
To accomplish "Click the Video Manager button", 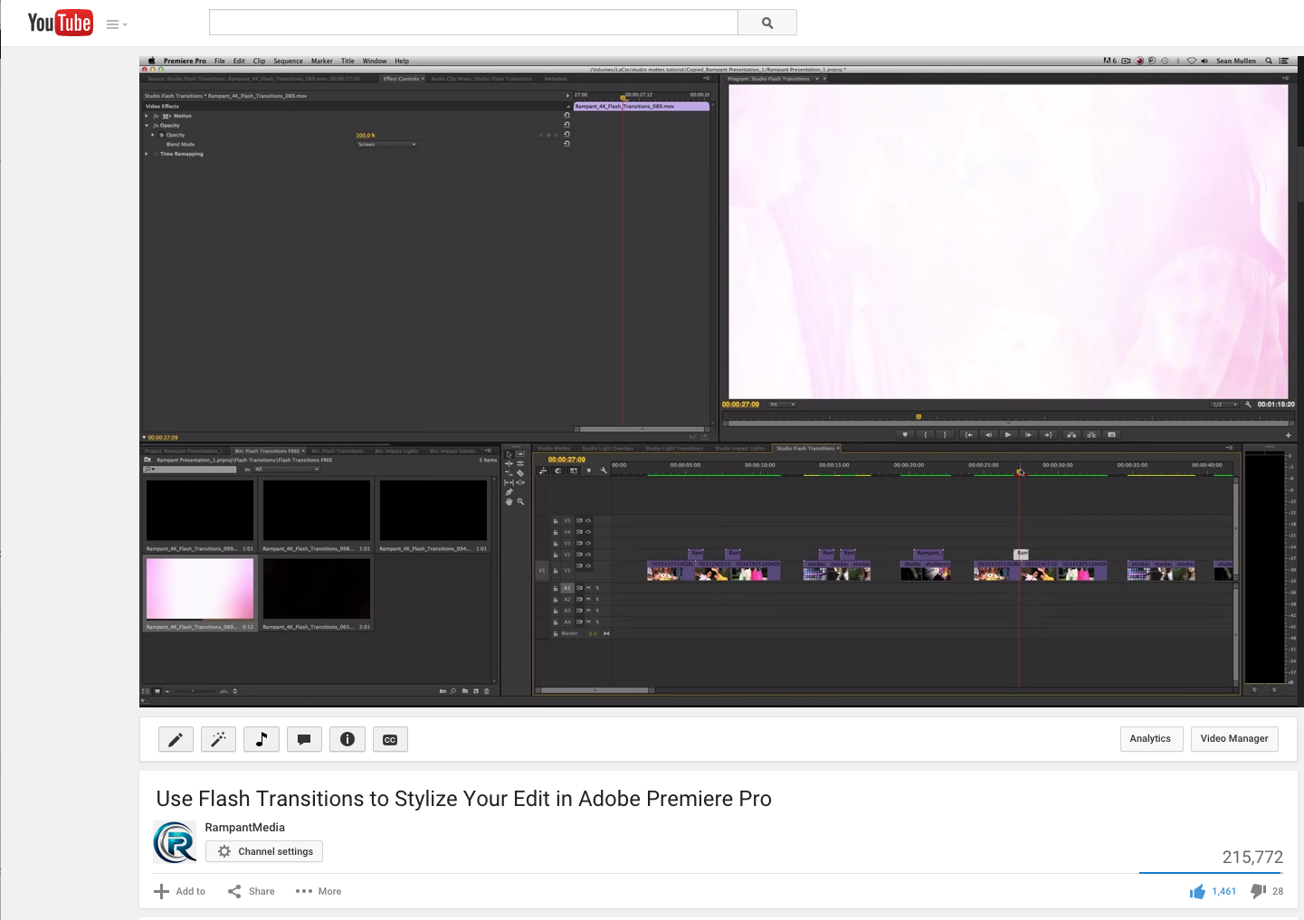I will pyautogui.click(x=1234, y=739).
